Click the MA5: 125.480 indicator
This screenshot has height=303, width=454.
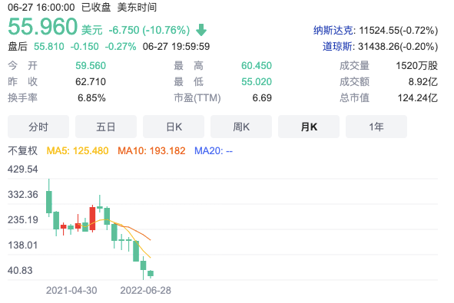[78, 150]
